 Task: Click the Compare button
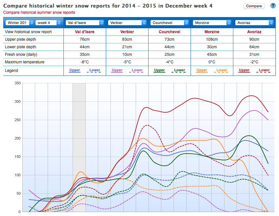[254, 6]
